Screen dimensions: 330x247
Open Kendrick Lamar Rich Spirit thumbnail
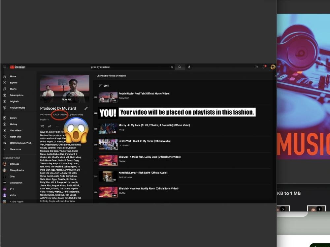pos(108,176)
